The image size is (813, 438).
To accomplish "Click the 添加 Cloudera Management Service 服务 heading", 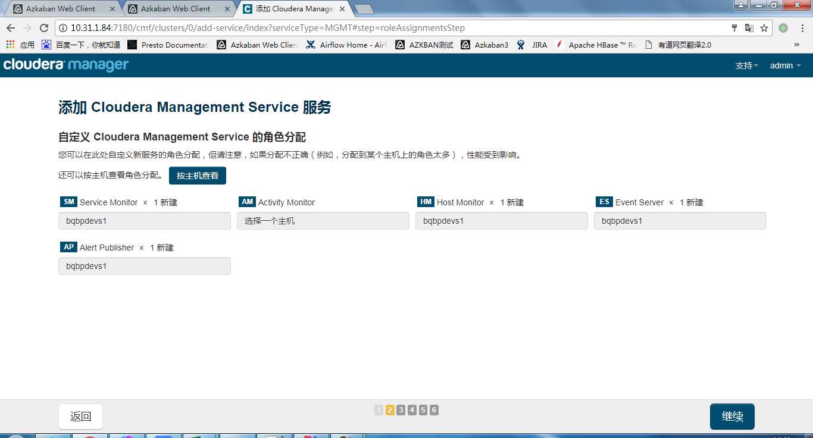I will tap(195, 108).
